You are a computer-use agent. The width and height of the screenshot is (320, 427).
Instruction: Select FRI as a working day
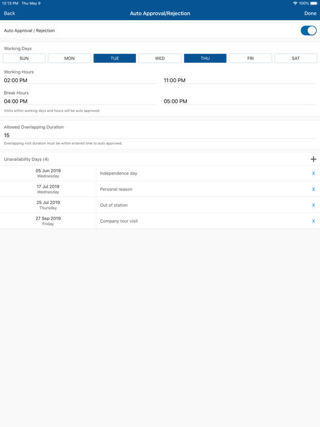[251, 58]
